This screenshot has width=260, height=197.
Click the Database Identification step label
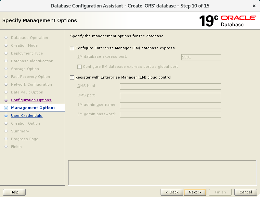click(x=32, y=61)
